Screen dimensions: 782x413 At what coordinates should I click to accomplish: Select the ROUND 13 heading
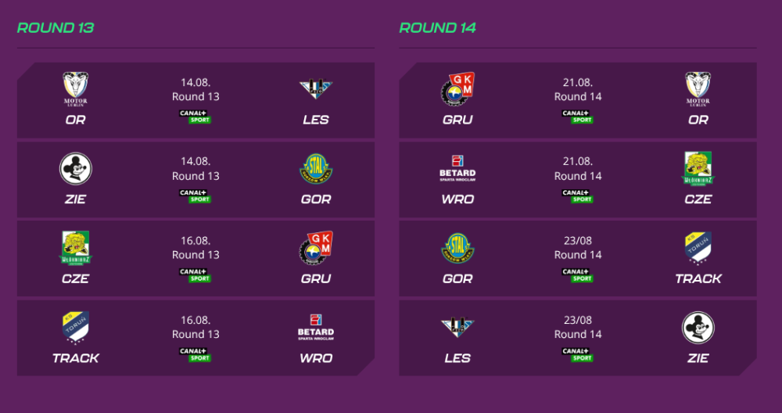56,28
